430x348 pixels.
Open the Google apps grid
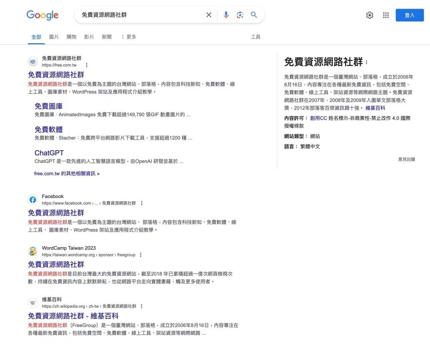tap(386, 15)
